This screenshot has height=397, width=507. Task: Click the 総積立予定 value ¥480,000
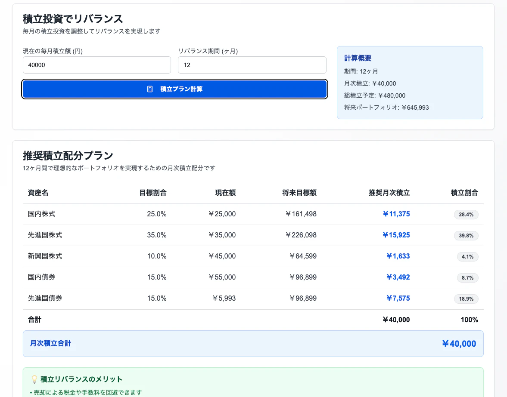click(x=375, y=95)
